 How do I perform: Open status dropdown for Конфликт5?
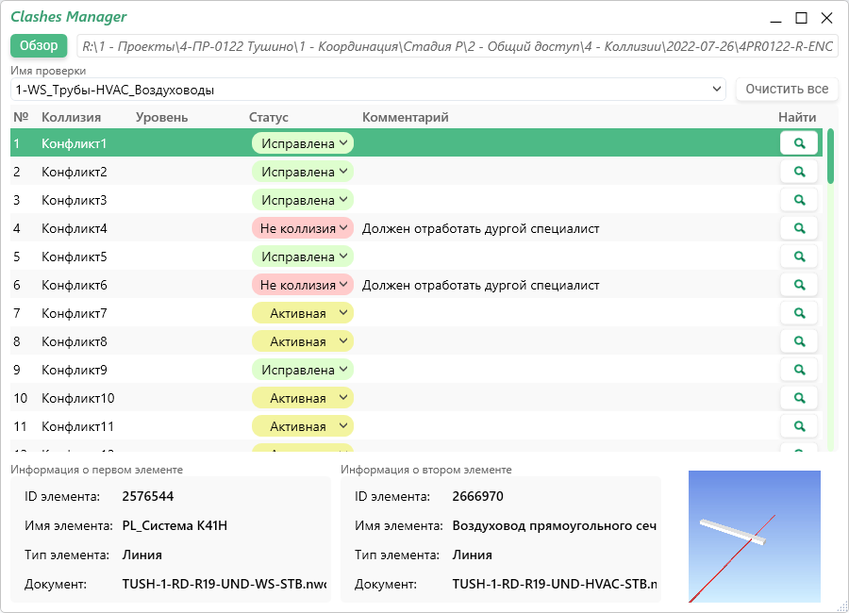tap(303, 257)
